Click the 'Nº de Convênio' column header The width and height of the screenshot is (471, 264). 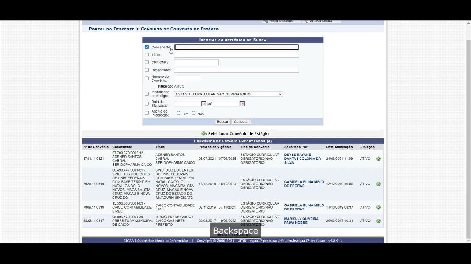pyautogui.click(x=96, y=147)
